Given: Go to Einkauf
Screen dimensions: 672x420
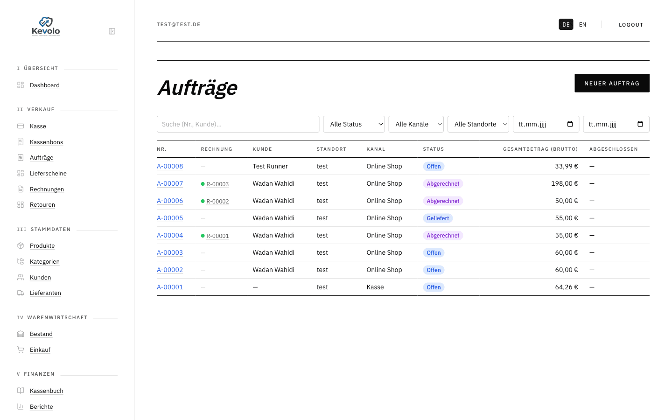Looking at the screenshot, I should click(x=40, y=350).
